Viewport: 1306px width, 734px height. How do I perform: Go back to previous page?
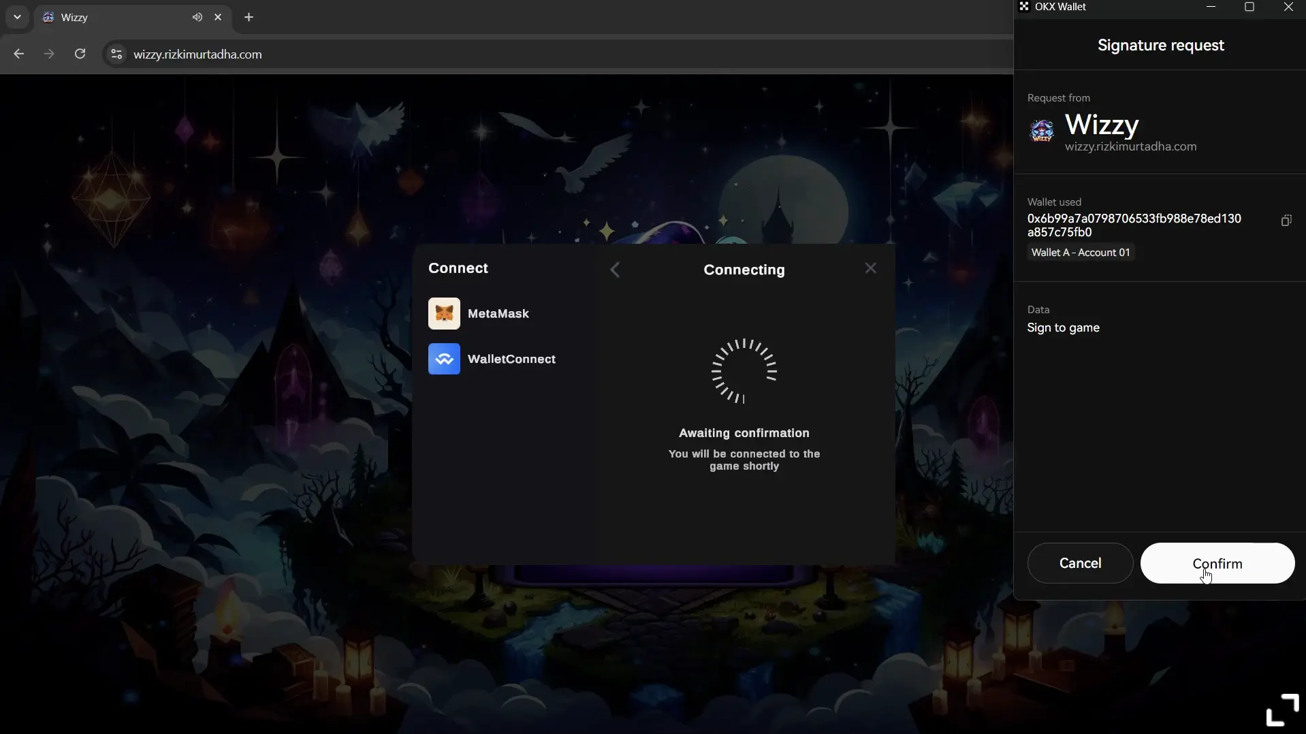point(18,54)
